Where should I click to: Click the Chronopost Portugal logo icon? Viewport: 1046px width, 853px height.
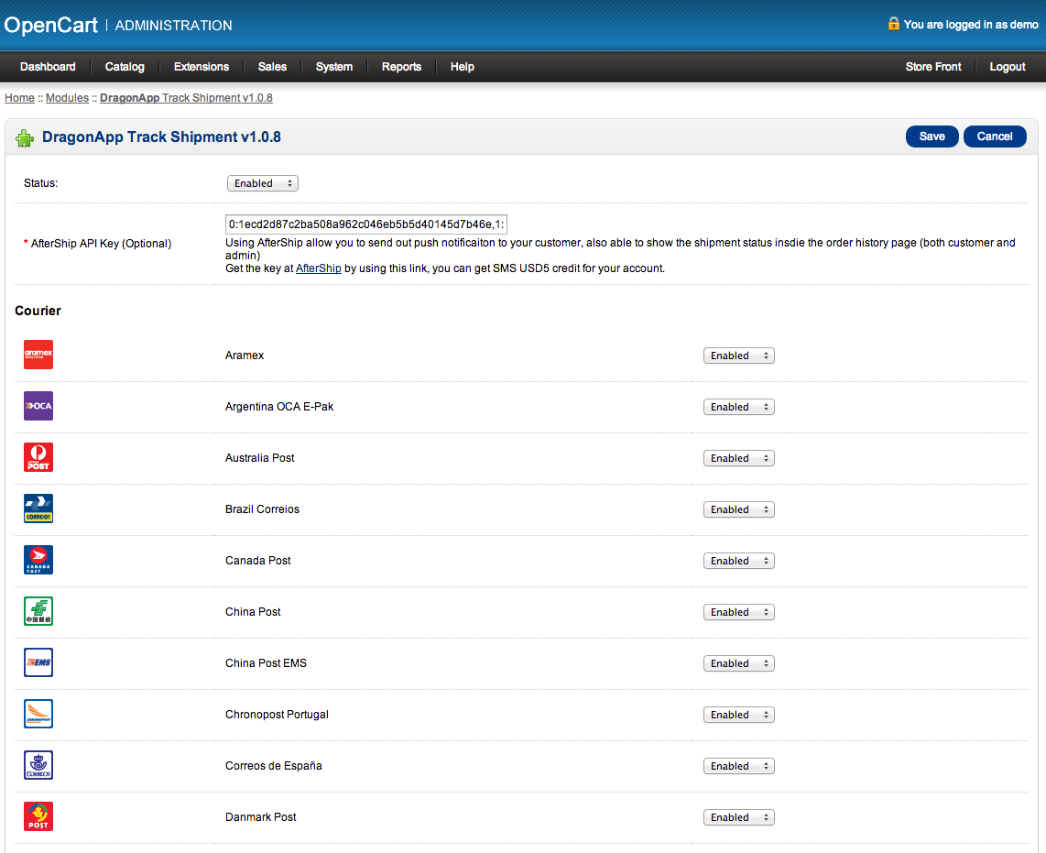38,714
